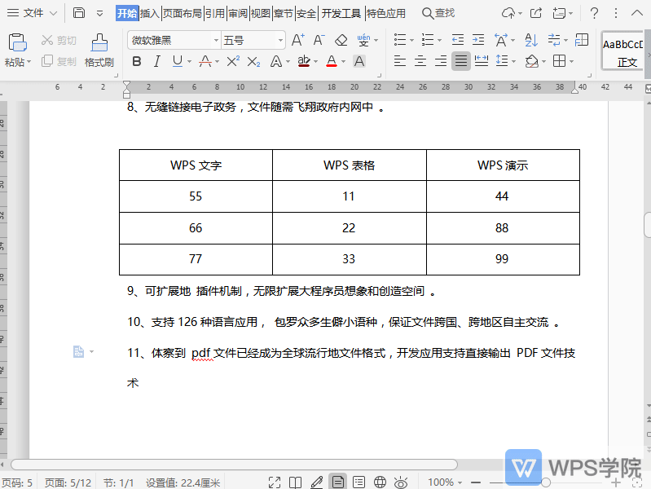This screenshot has height=489, width=651.
Task: Select the 正文 style preview
Action: 624,51
